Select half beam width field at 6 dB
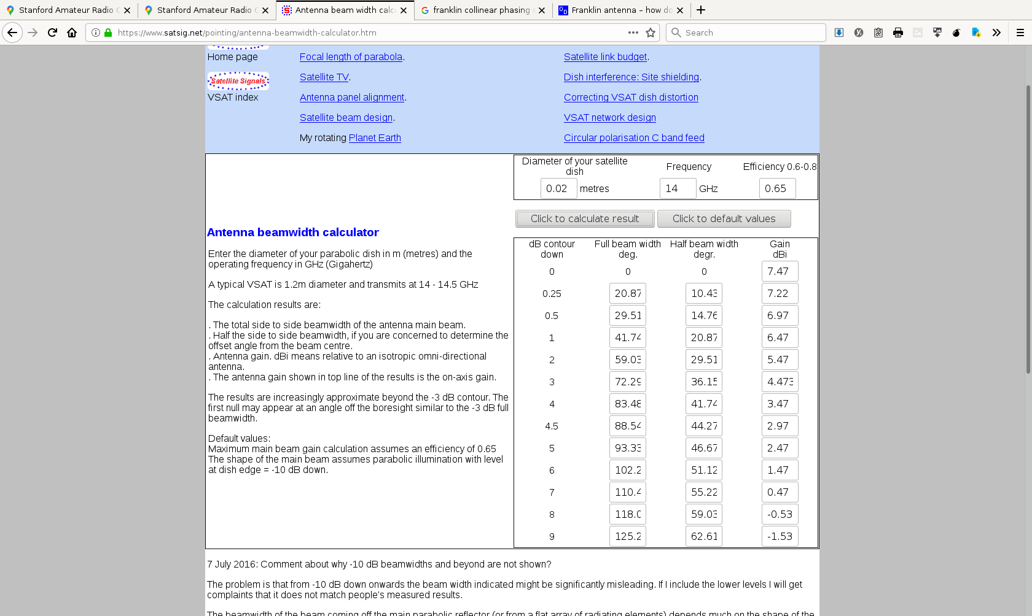This screenshot has width=1032, height=616. 704,470
